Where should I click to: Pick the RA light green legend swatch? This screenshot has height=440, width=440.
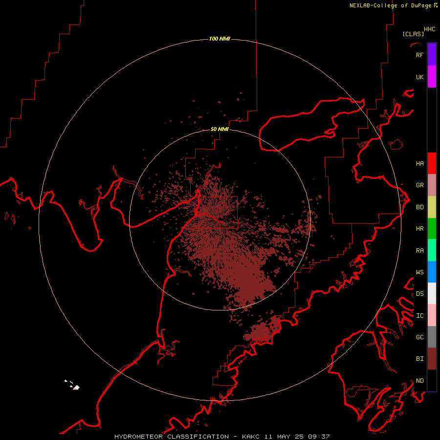pyautogui.click(x=432, y=250)
